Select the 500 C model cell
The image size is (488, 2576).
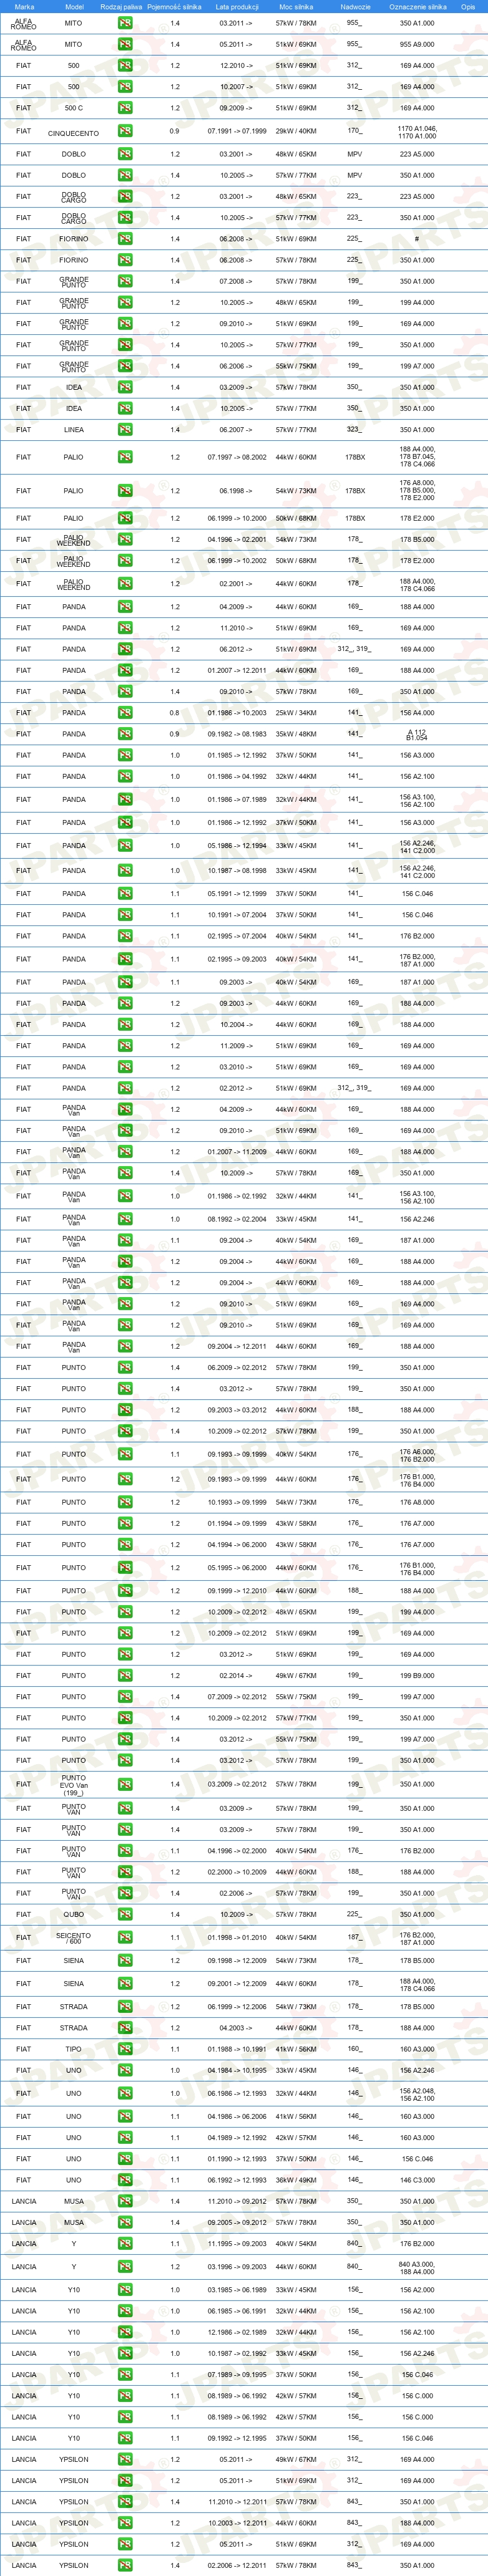point(74,108)
